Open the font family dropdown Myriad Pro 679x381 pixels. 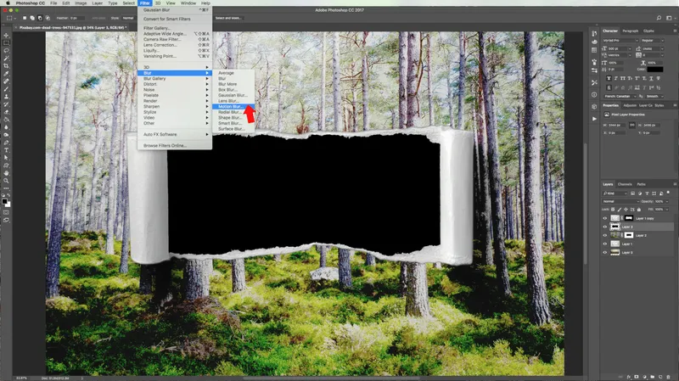pos(620,40)
